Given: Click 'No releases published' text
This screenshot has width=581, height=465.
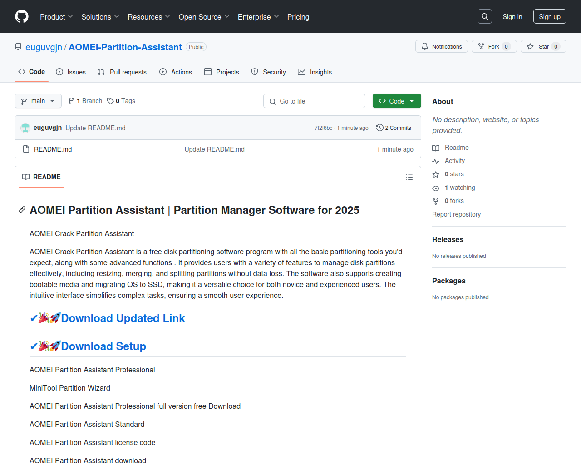Looking at the screenshot, I should click(459, 256).
